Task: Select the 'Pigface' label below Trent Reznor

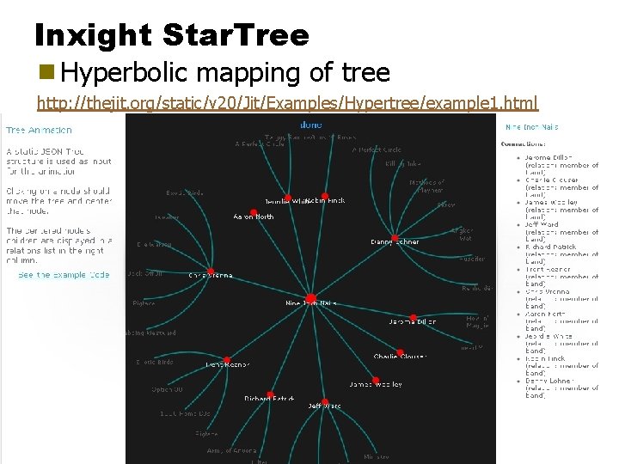Action: 206,434
